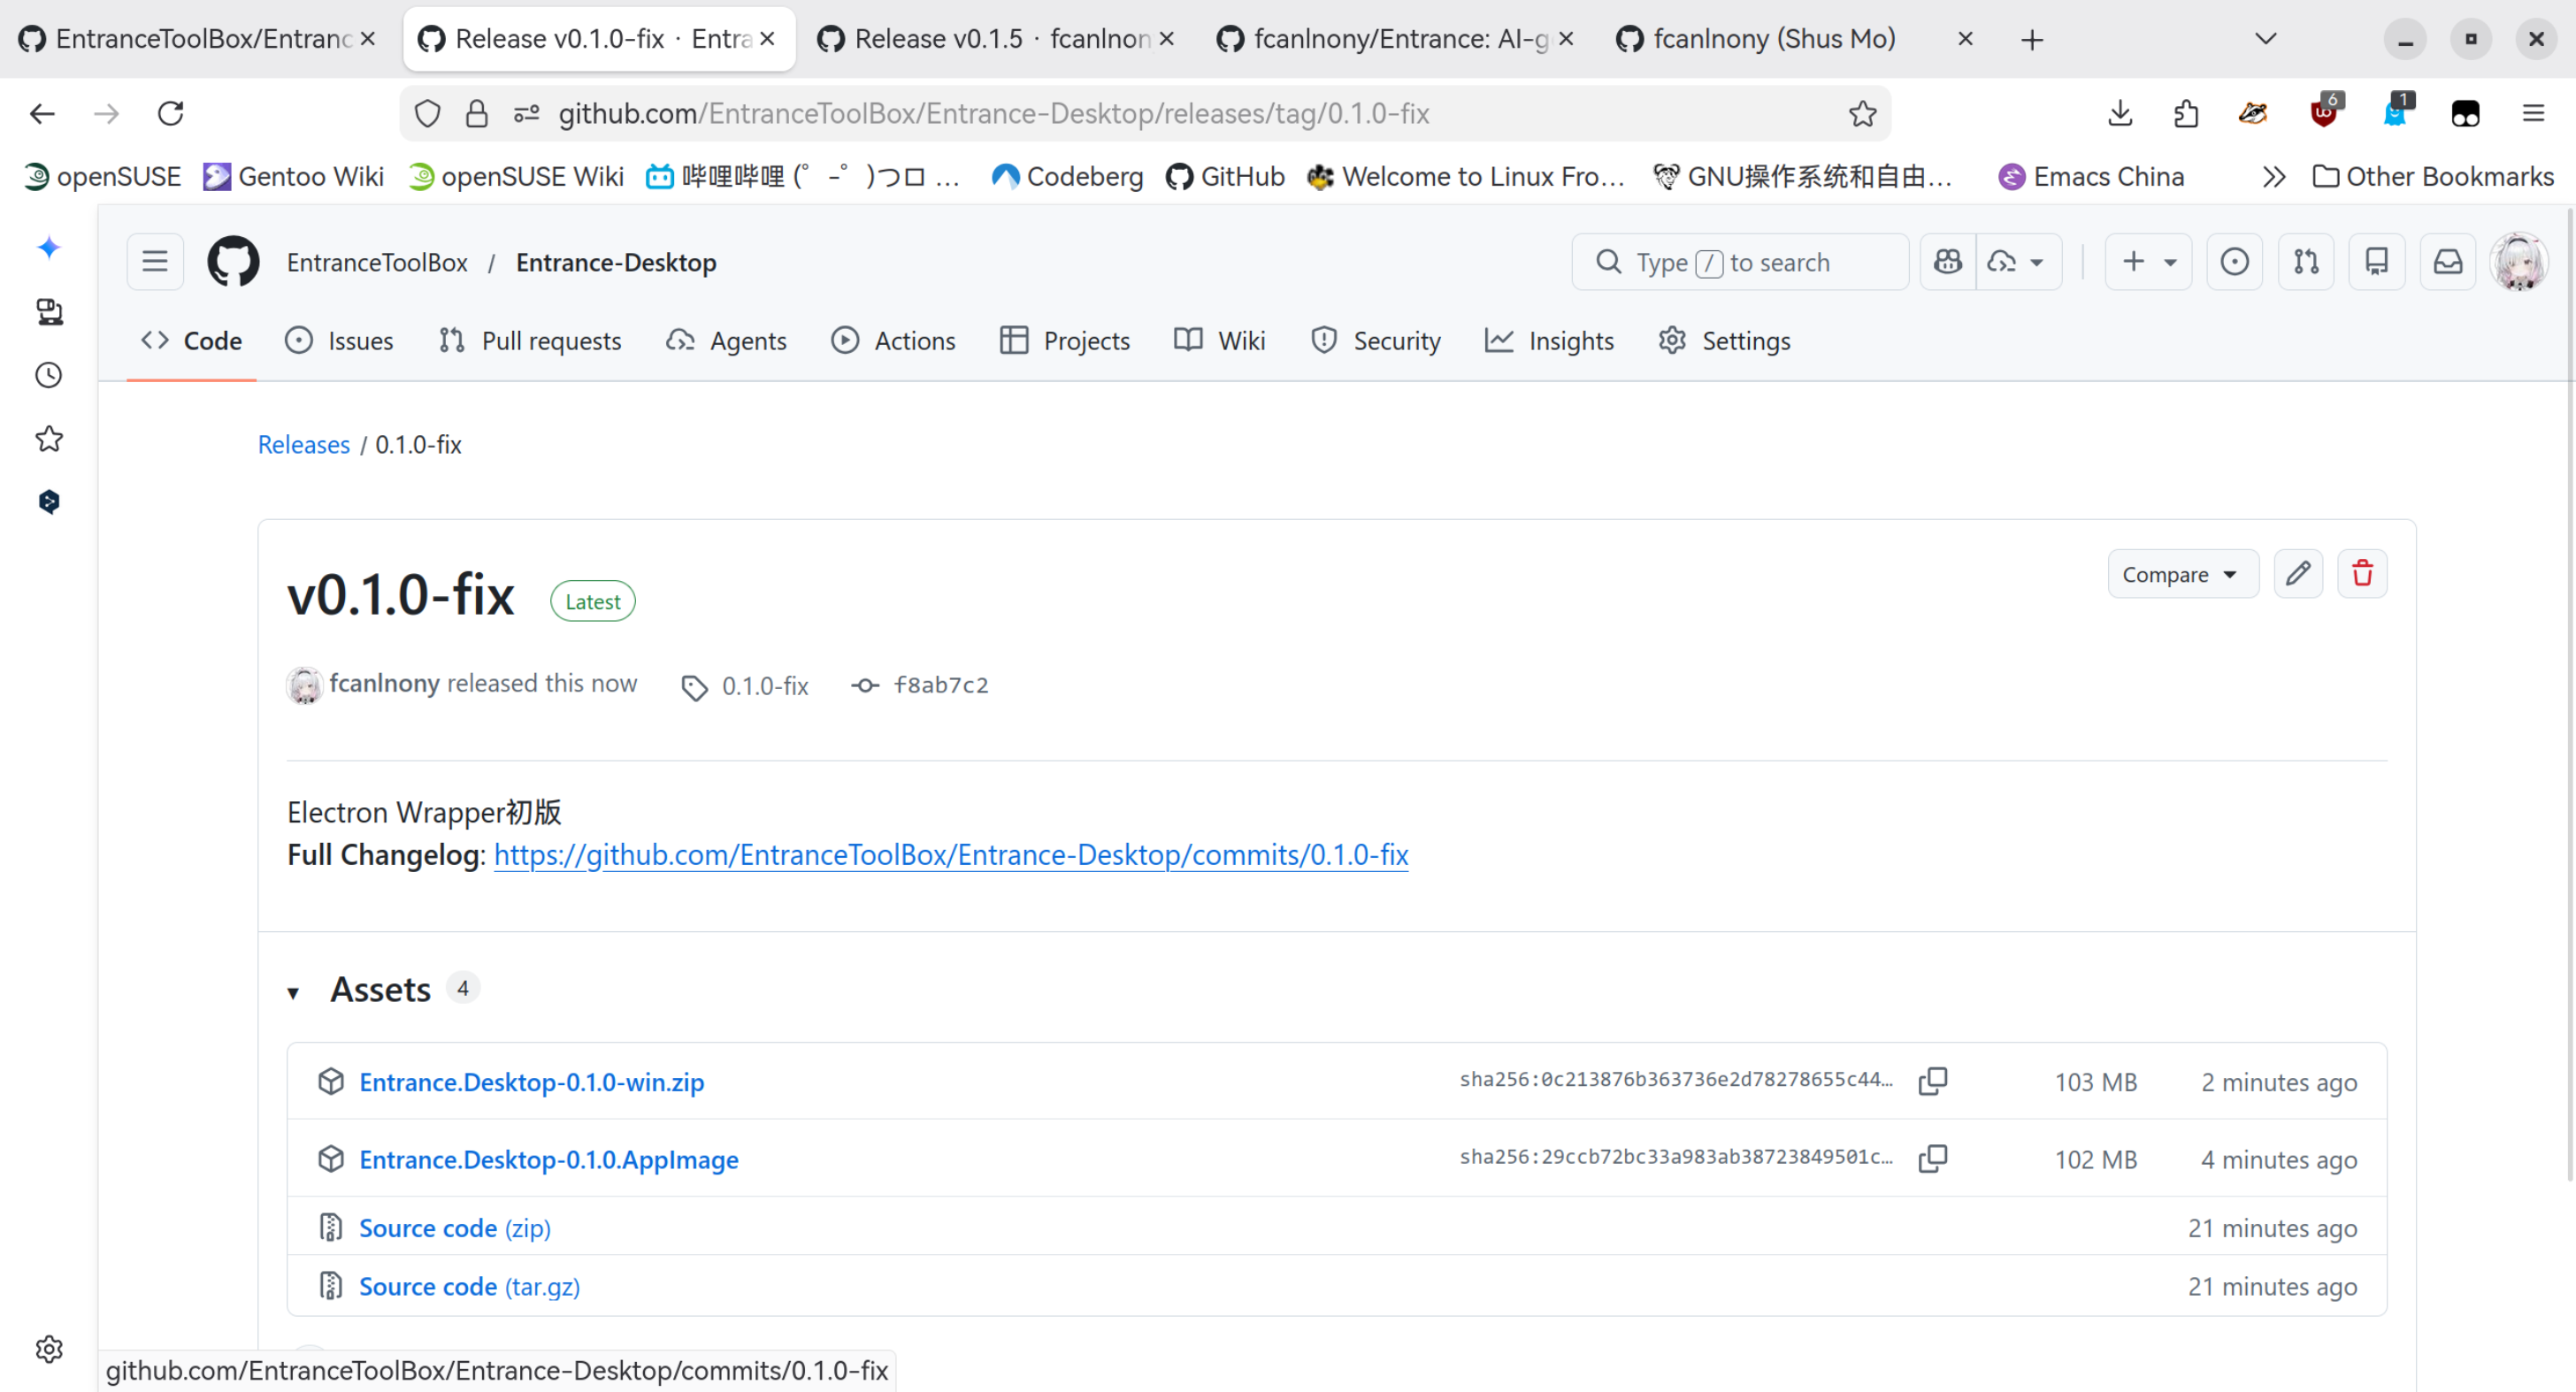Open the Issues tab
The height and width of the screenshot is (1392, 2576).
click(339, 341)
